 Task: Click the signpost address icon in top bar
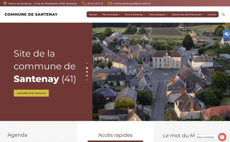click(x=5, y=3)
